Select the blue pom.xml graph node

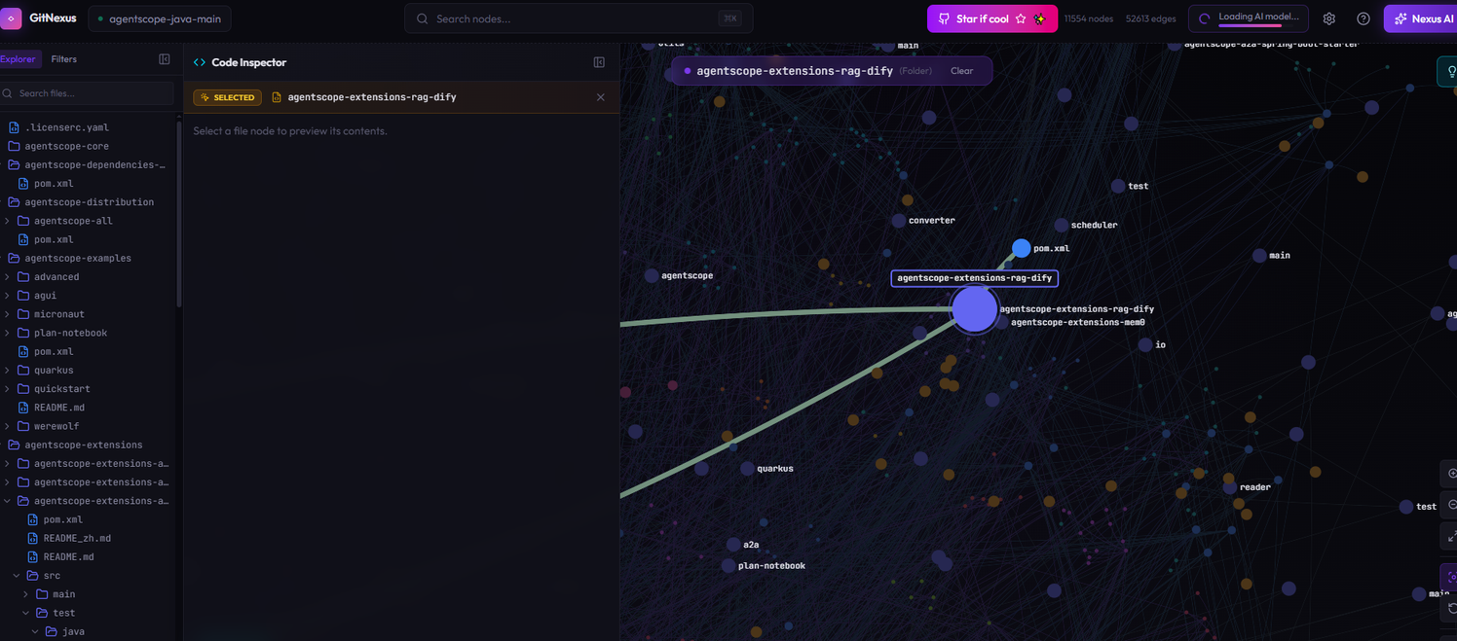point(1021,248)
